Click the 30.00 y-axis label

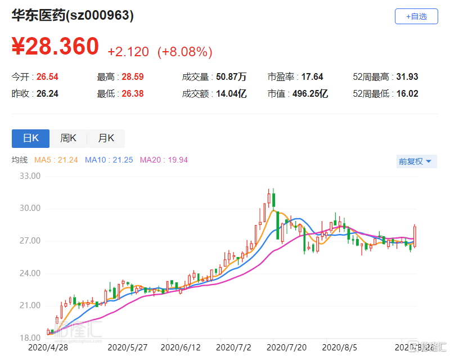click(30, 208)
